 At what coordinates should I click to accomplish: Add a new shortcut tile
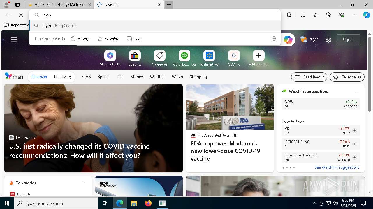(258, 58)
